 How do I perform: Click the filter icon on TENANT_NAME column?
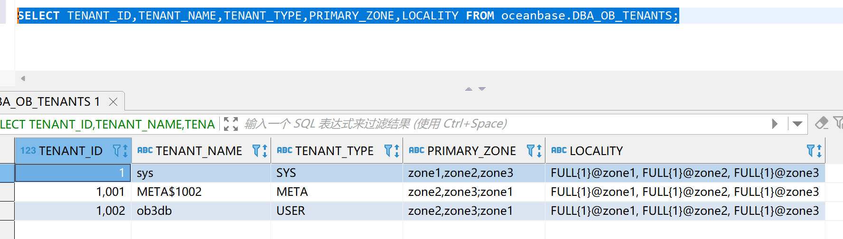tap(256, 151)
